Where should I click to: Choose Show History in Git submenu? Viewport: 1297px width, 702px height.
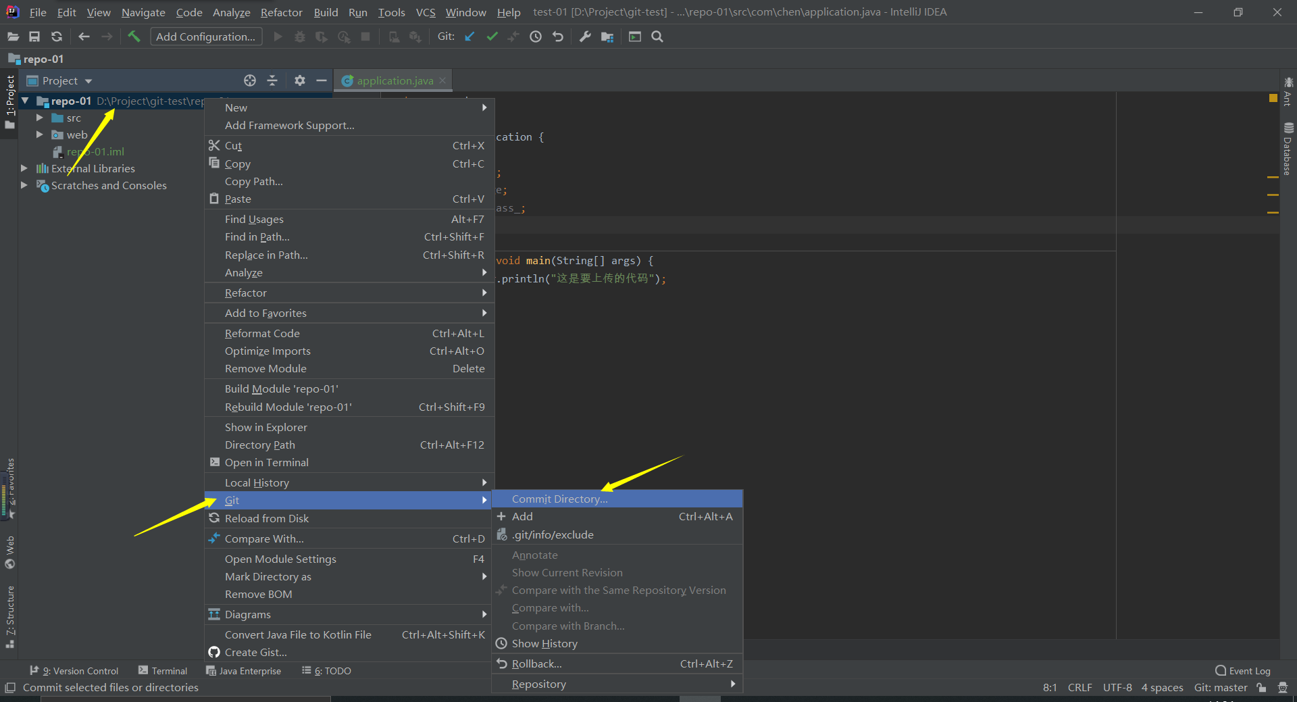click(x=617, y=643)
